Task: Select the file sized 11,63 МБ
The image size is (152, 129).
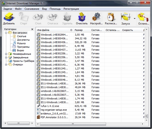Action: 91,50
